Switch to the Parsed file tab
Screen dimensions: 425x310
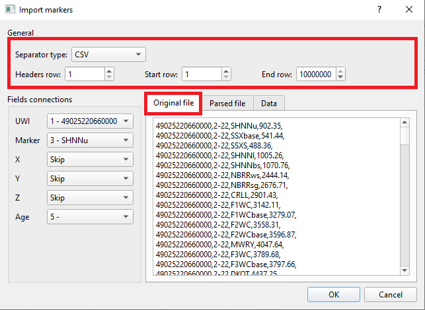[x=227, y=104]
